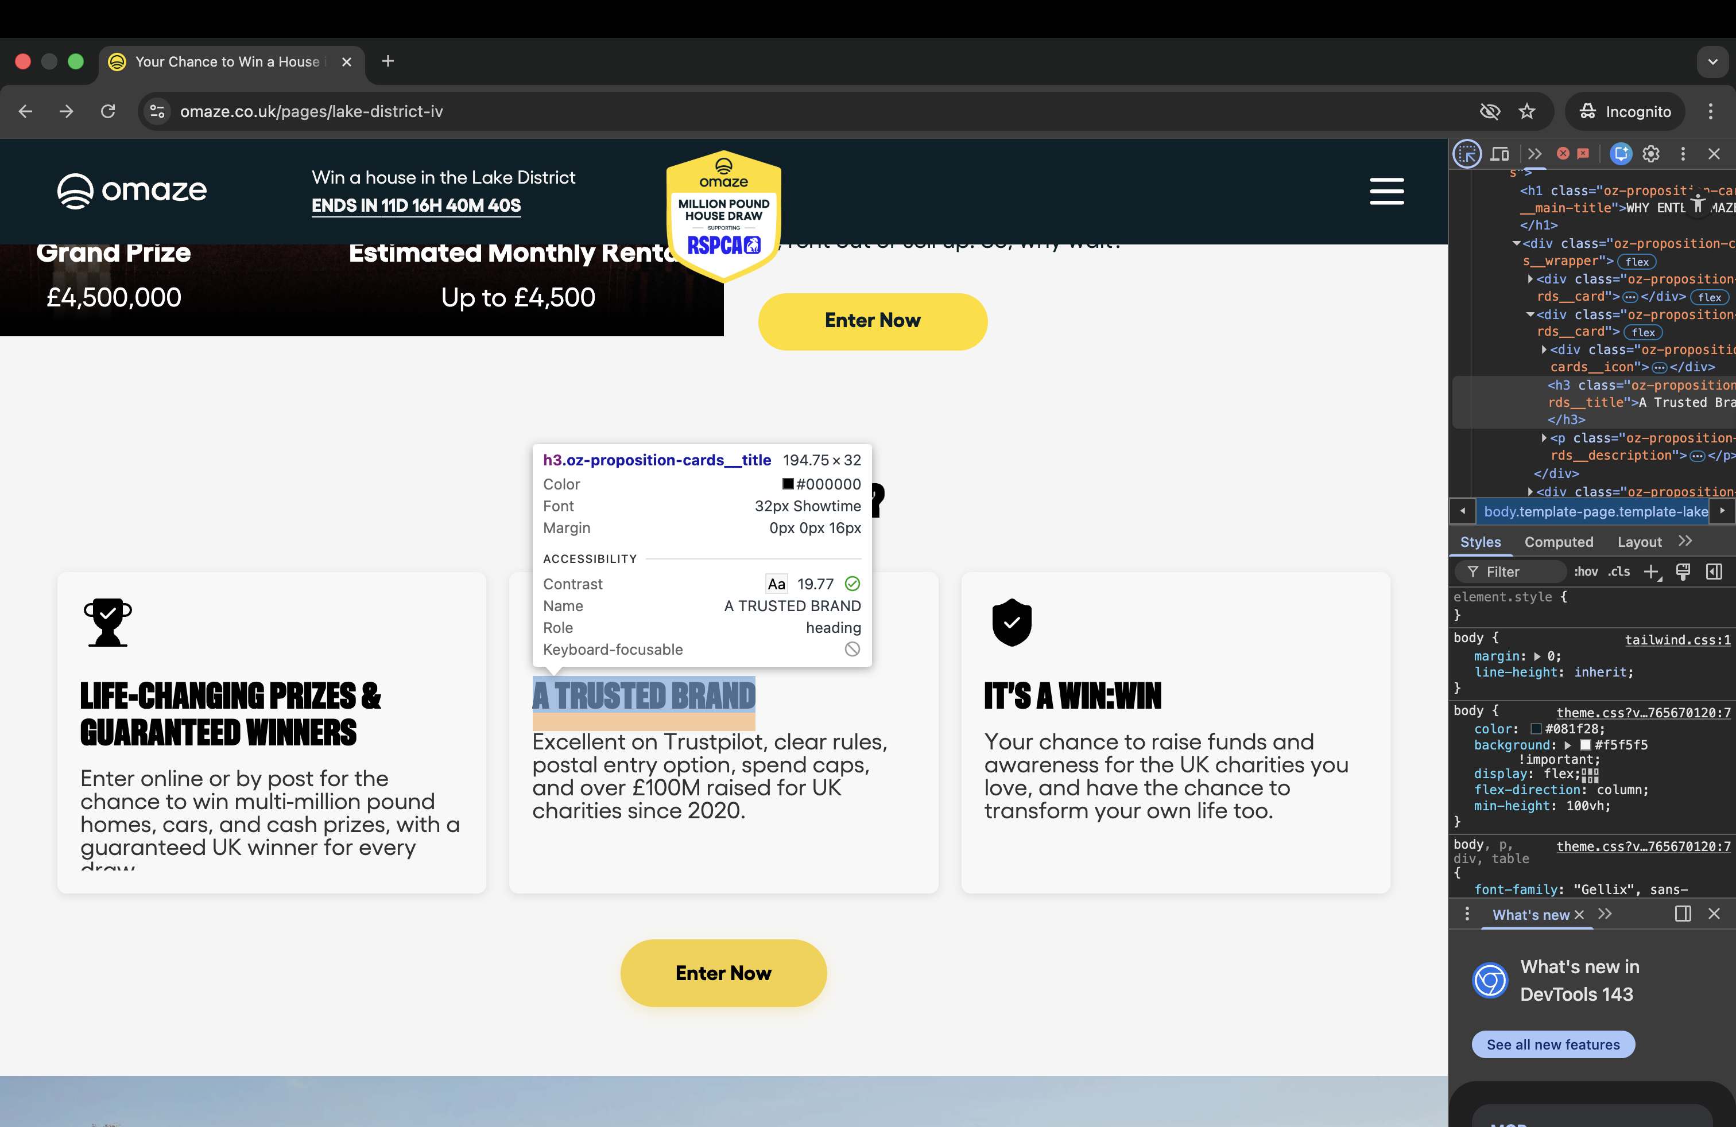Switch to the Styles tab

(x=1480, y=542)
